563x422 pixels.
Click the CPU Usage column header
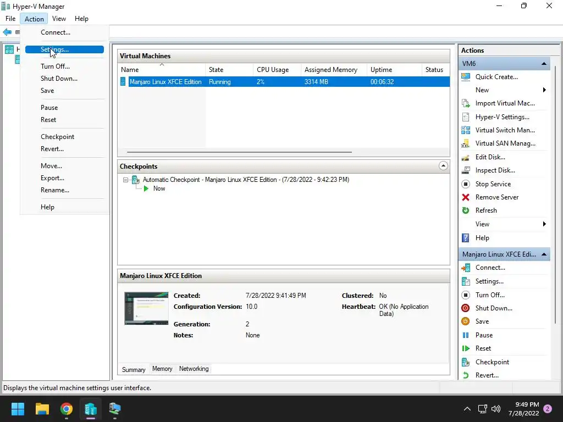point(277,70)
